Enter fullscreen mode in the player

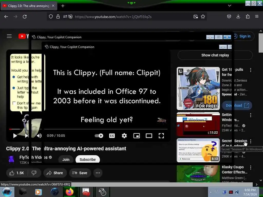click(161, 136)
